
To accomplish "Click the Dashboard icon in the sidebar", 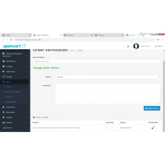I will pyautogui.click(x=4, y=61).
